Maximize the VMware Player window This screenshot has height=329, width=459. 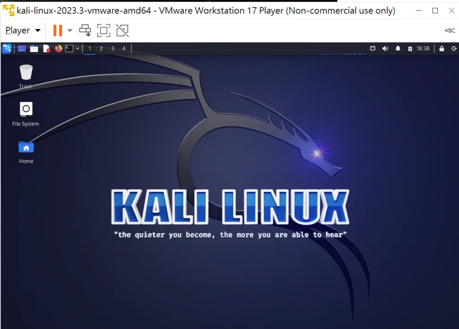point(435,11)
